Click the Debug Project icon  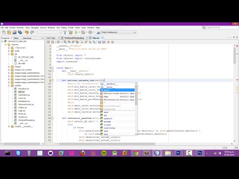pyautogui.click(x=83, y=32)
